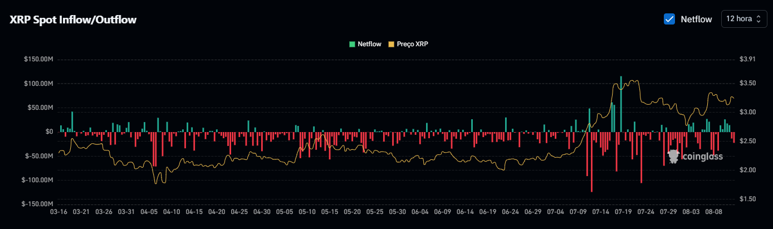
Task: Click the 07-09 date label
Action: pyautogui.click(x=578, y=212)
